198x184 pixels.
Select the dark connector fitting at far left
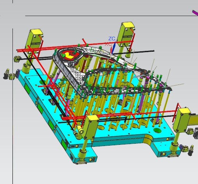click(x=6, y=74)
